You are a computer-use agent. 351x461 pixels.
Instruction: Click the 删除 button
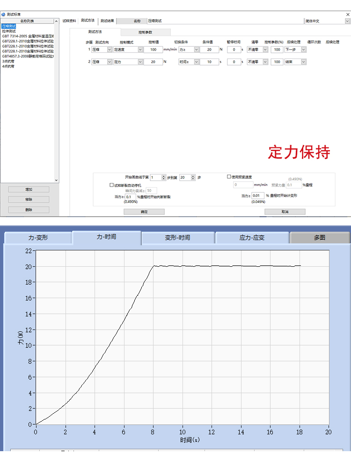[x=29, y=210]
